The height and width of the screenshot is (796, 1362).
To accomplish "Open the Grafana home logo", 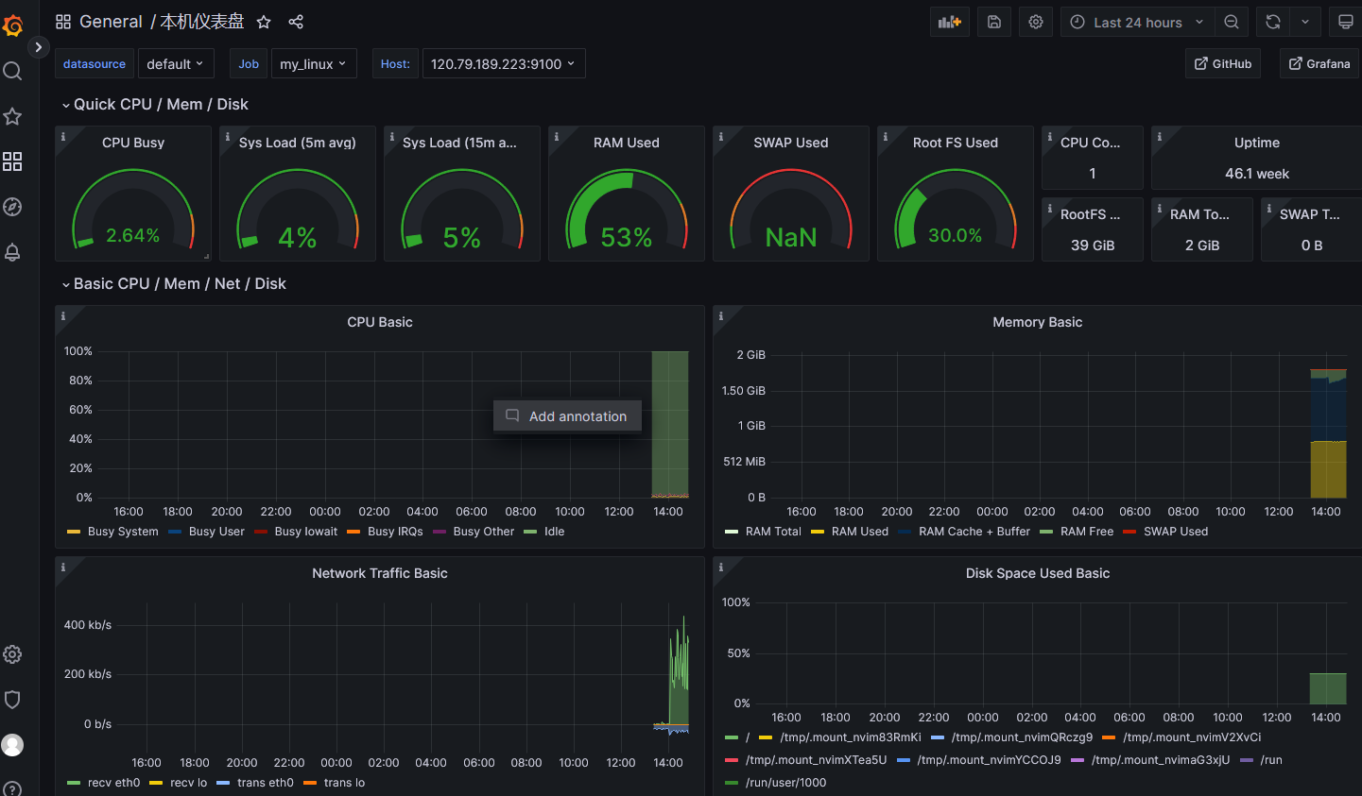I will (x=12, y=25).
